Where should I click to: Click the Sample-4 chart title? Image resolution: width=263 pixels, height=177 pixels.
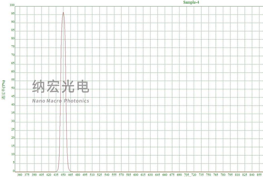pyautogui.click(x=191, y=2)
